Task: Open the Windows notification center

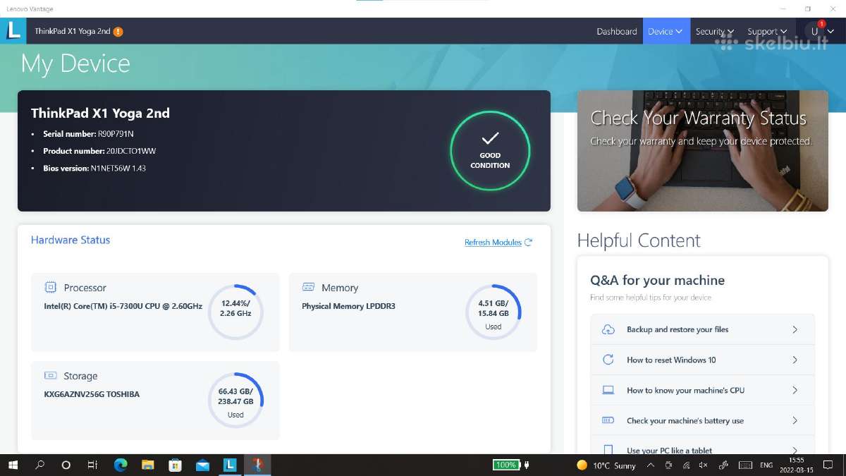Action: 828,465
